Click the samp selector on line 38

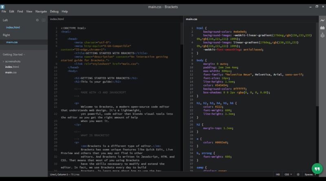point(200,168)
